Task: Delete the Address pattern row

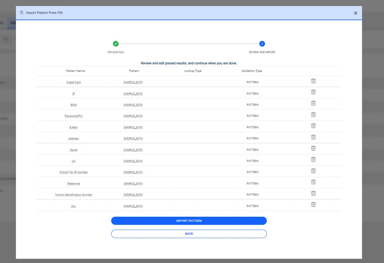Action: [x=313, y=137]
